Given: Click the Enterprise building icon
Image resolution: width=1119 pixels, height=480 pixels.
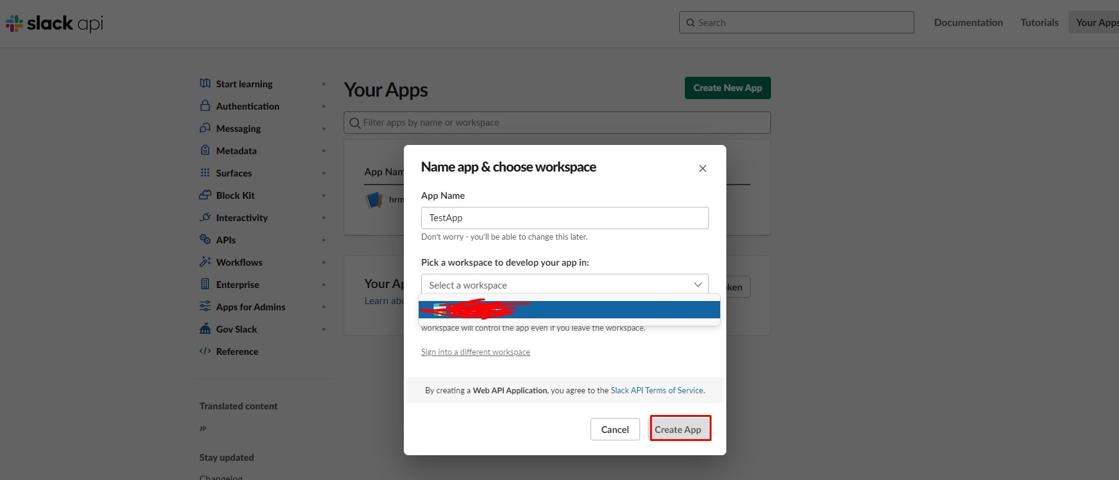Looking at the screenshot, I should tap(205, 284).
